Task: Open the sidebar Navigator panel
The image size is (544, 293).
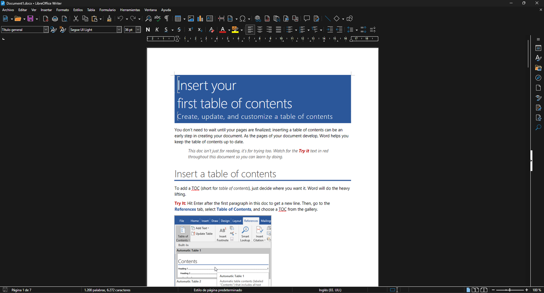Action: coord(538,78)
